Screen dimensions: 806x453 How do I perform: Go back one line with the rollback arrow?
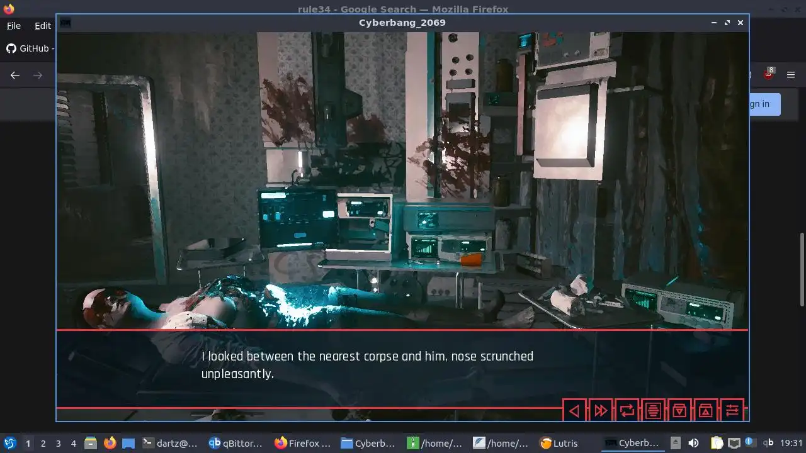coord(574,411)
